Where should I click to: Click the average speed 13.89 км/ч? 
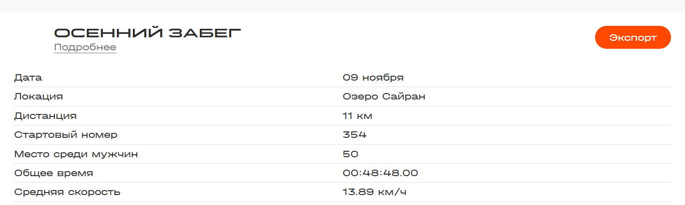coord(374,192)
